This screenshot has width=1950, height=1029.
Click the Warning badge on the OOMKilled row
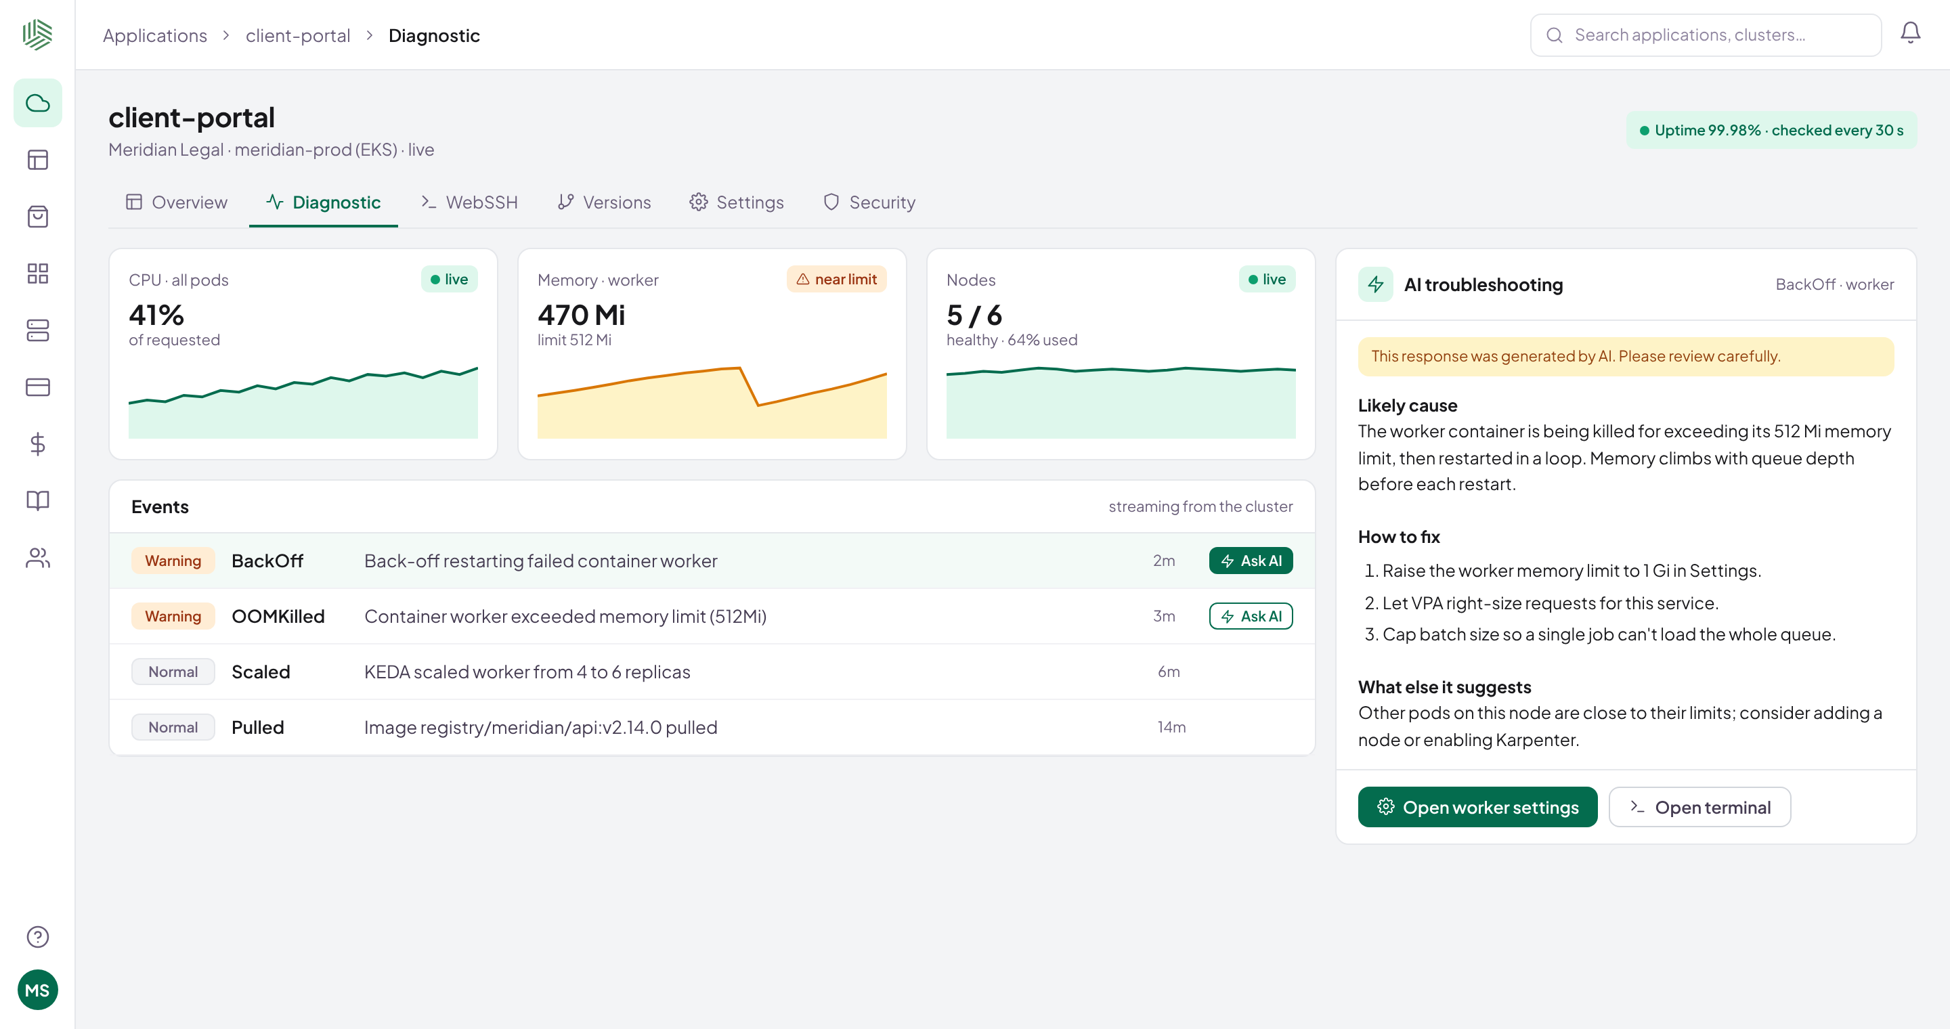tap(173, 616)
